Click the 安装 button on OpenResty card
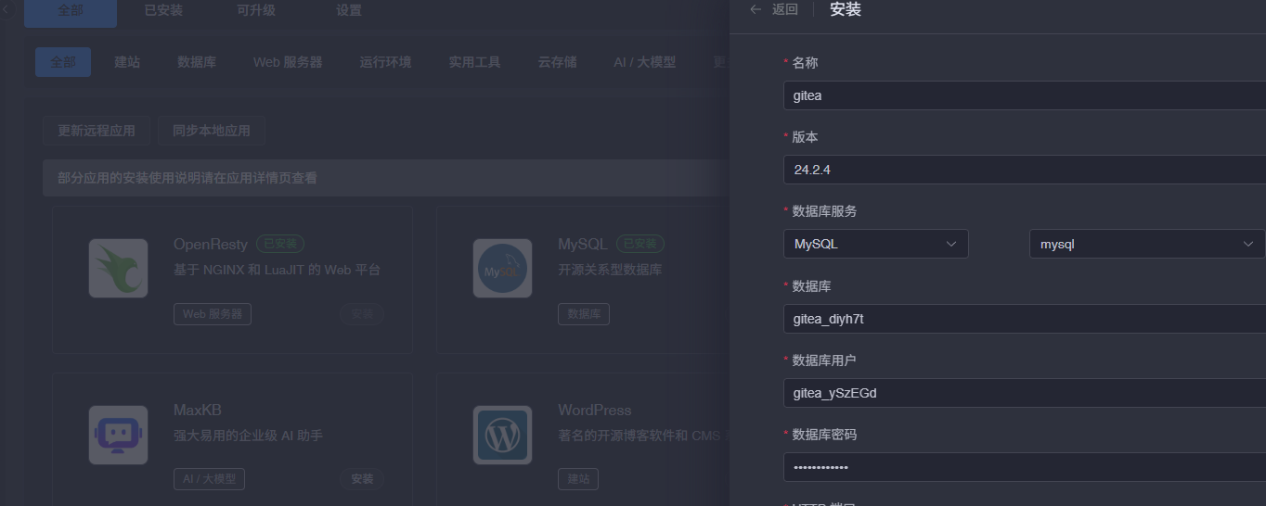 tap(362, 314)
